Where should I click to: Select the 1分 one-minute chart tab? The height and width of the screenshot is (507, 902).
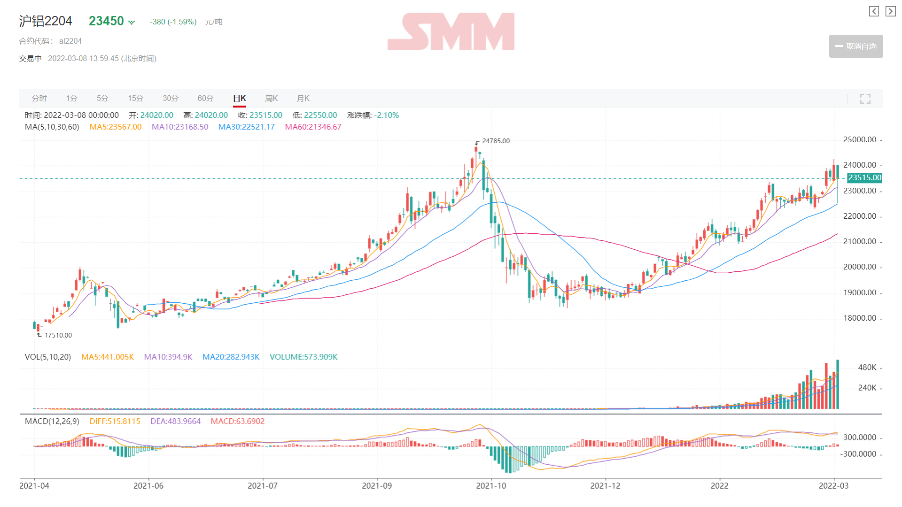pyautogui.click(x=72, y=98)
